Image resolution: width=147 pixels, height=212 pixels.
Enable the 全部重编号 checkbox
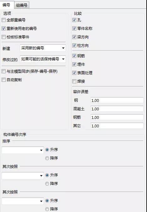tap(4, 20)
